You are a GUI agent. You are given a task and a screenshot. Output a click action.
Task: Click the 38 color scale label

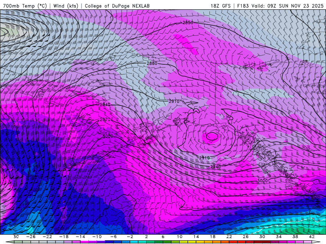click(x=295, y=237)
